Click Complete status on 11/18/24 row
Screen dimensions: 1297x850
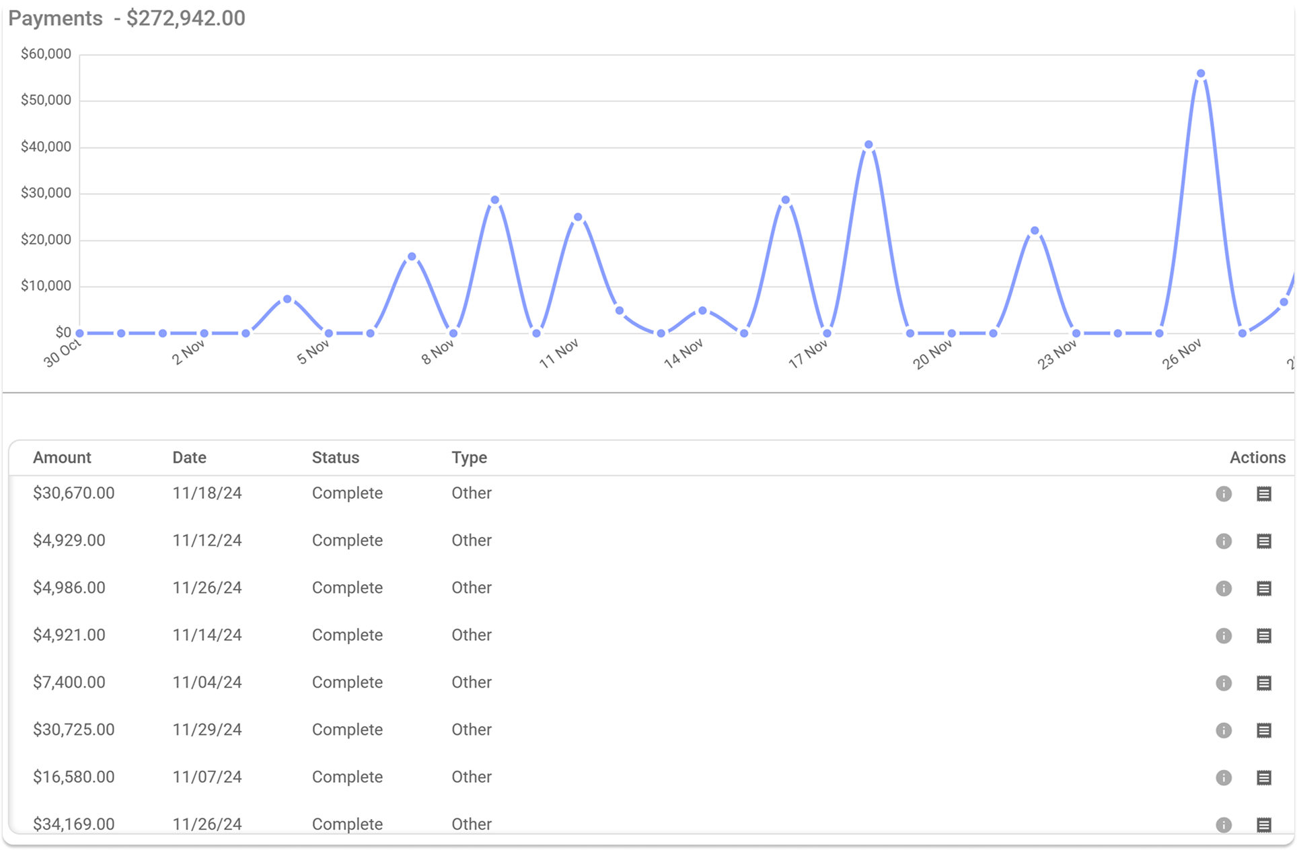tap(347, 493)
